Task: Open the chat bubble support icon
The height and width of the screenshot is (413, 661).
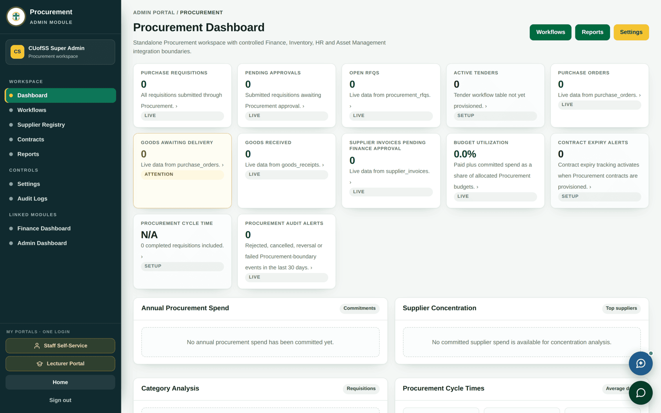Action: point(640,393)
